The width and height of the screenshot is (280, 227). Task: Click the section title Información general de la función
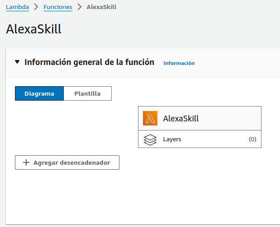coord(89,62)
